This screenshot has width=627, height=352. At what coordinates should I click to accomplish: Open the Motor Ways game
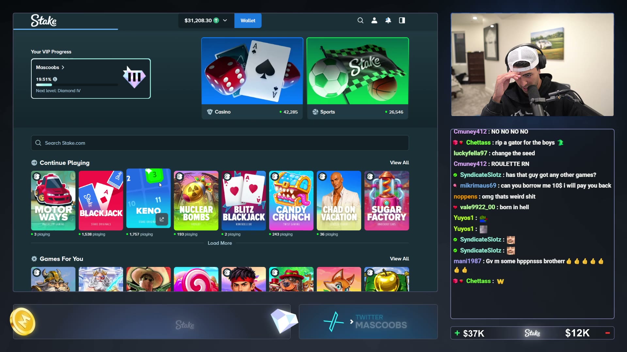pyautogui.click(x=53, y=200)
